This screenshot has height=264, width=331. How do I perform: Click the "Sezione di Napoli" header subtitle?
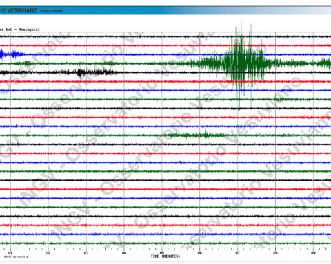click(x=51, y=10)
